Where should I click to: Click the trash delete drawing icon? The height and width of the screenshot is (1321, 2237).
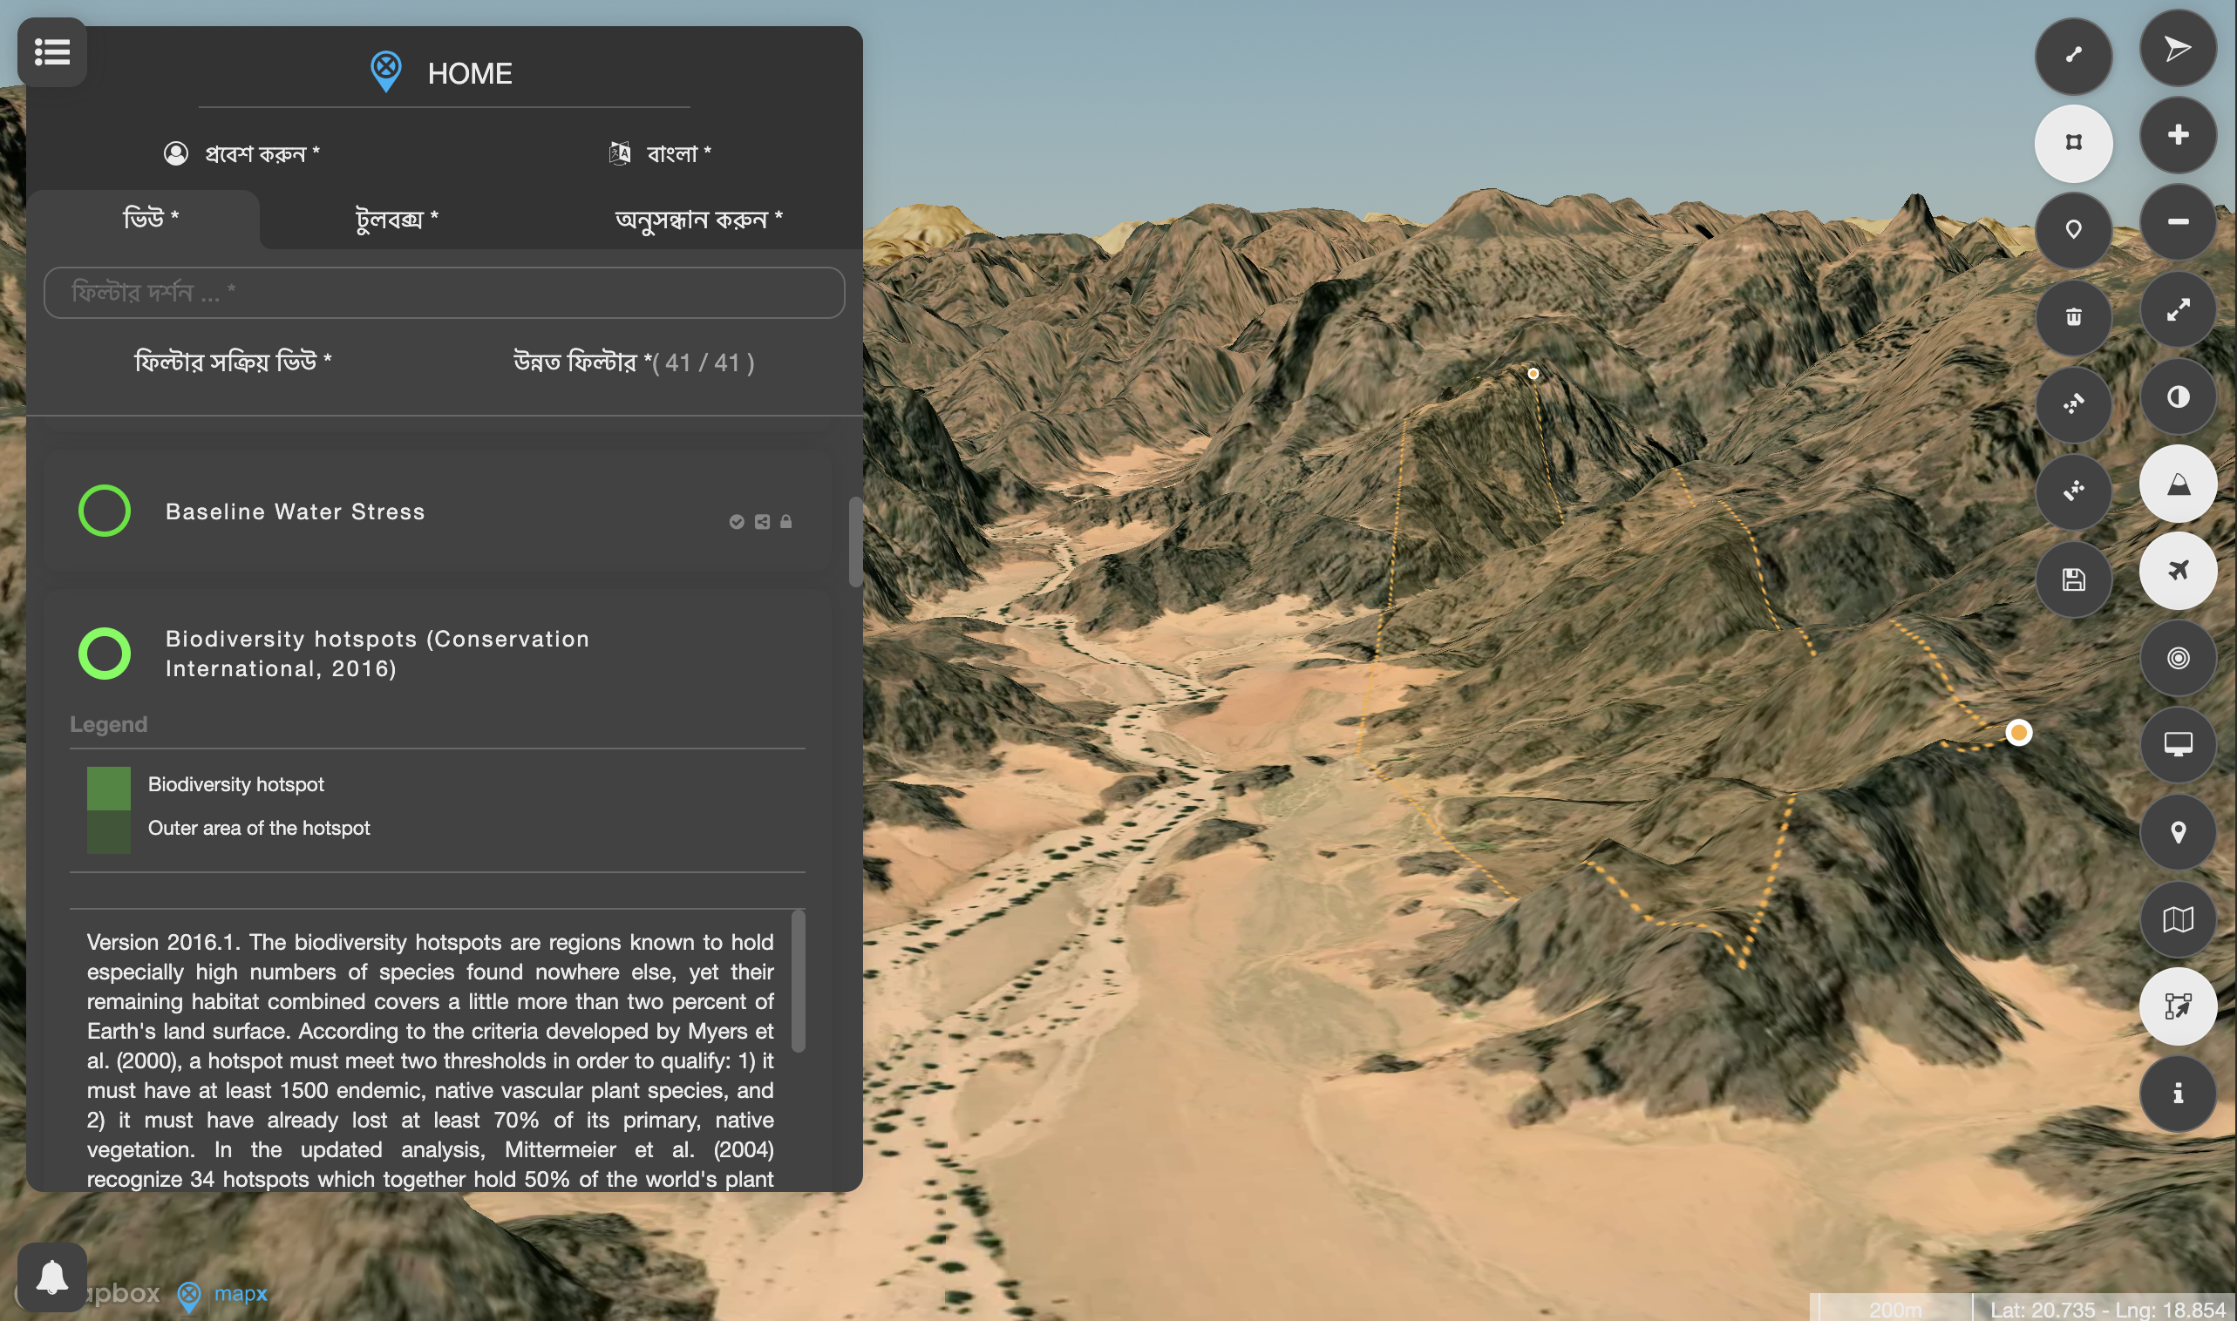tap(2073, 317)
